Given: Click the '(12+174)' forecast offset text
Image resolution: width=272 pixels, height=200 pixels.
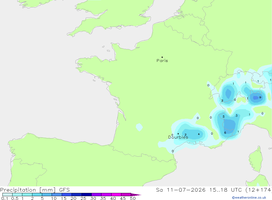Looking at the screenshot, I should [259, 190].
